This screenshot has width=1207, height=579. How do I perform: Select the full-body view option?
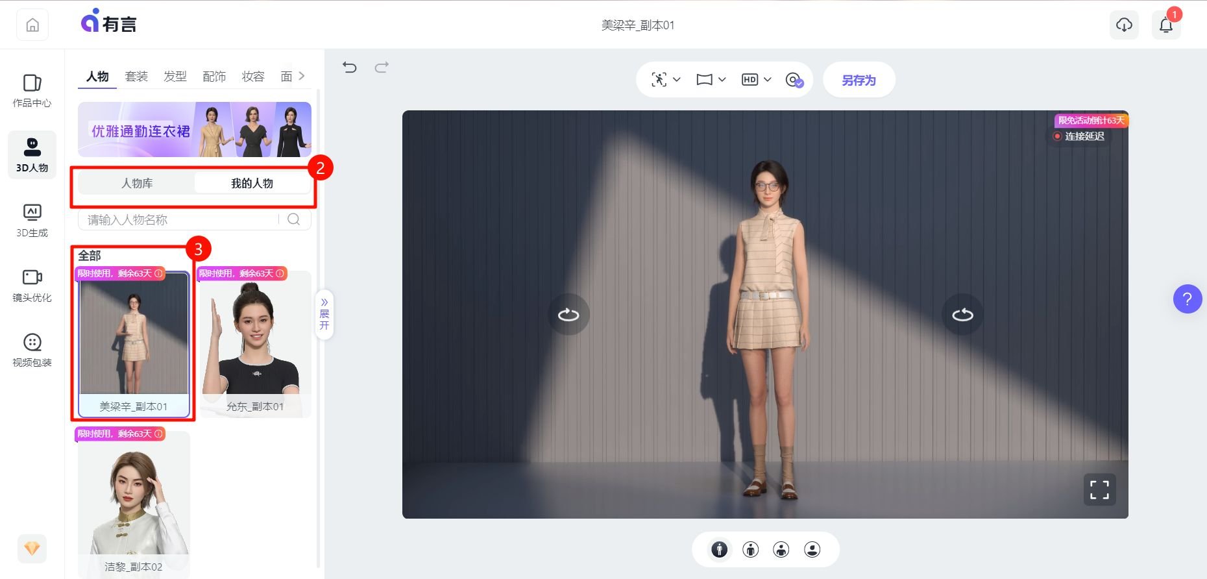click(x=719, y=550)
